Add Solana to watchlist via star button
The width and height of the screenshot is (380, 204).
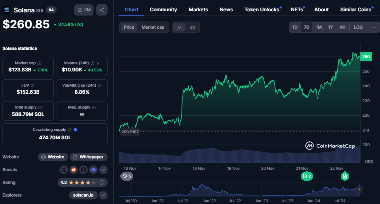[x=84, y=10]
